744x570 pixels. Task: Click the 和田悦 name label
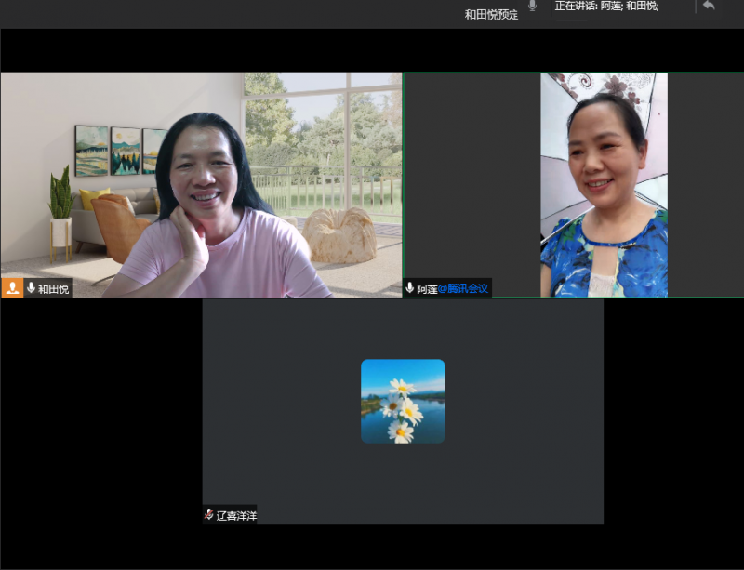53,289
